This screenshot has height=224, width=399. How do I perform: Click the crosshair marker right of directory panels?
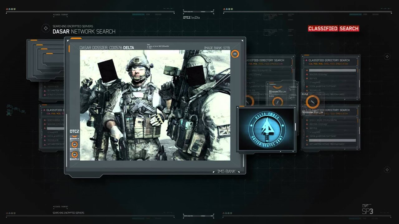coord(387,57)
